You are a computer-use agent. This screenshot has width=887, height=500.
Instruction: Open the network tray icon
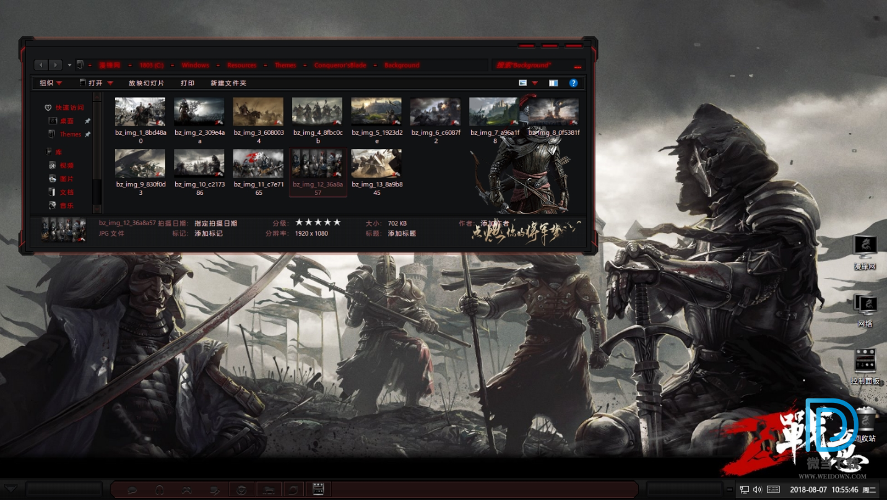pos(744,489)
